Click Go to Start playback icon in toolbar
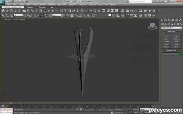This screenshot has width=183, height=114. point(146,11)
